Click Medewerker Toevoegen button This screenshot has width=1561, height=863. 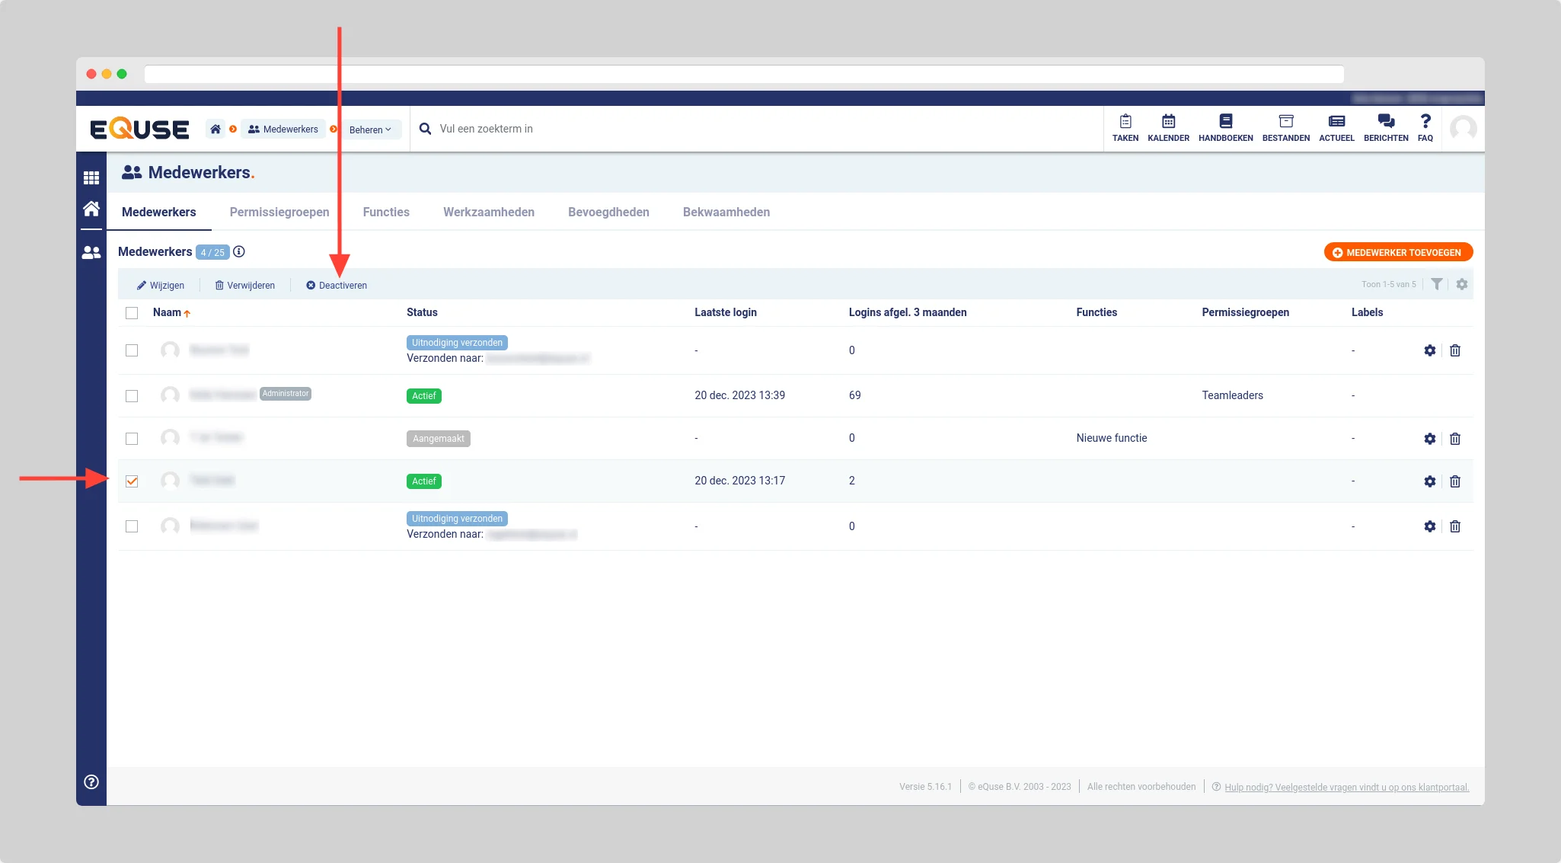[1398, 253]
